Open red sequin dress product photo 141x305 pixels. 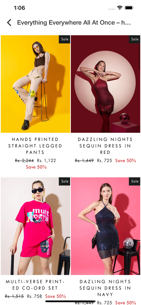pyautogui.click(x=105, y=84)
